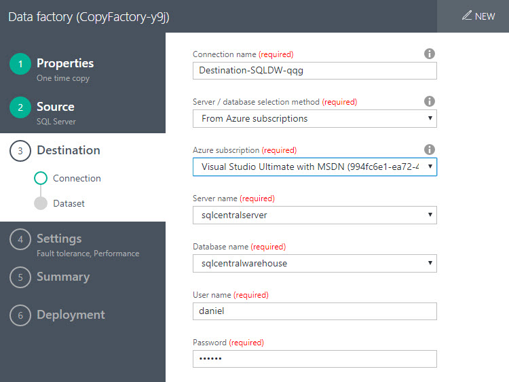This screenshot has height=382, width=509.
Task: Open the Source step
Action: (56, 107)
